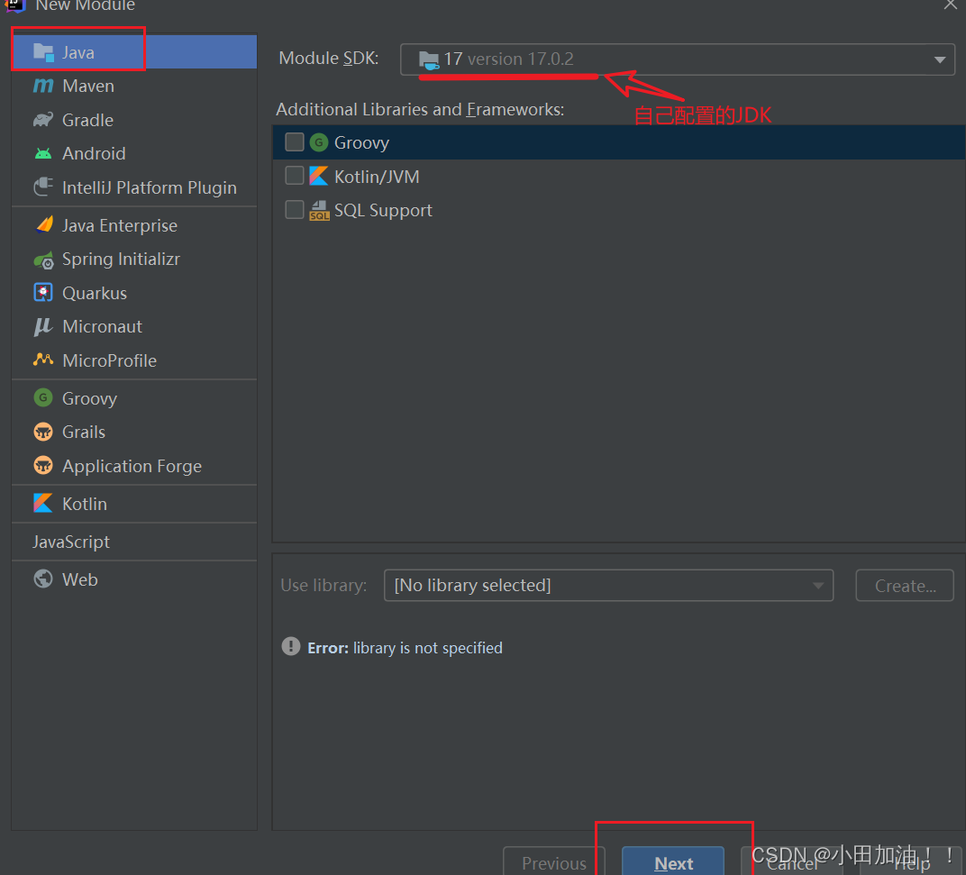The height and width of the screenshot is (875, 966).
Task: Click the error warning icon
Action: (x=291, y=646)
